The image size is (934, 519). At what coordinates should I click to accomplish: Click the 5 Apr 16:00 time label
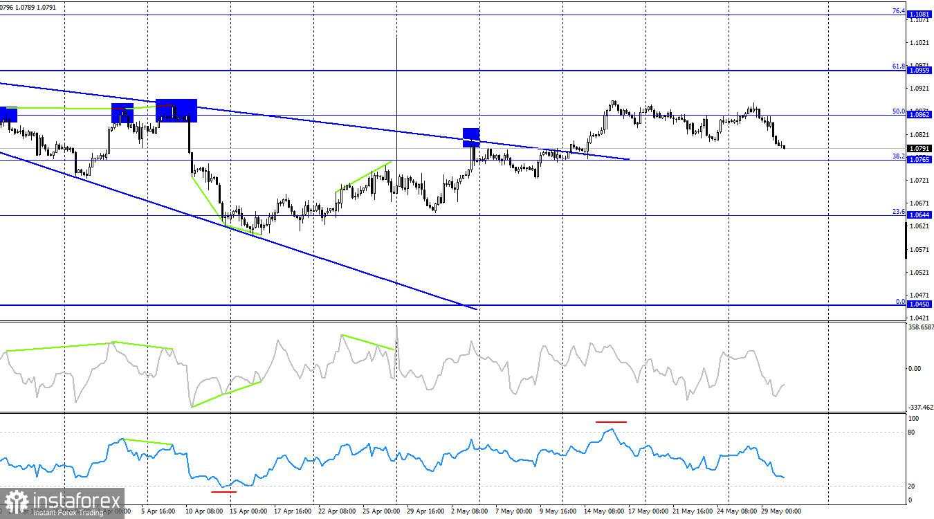[x=158, y=512]
